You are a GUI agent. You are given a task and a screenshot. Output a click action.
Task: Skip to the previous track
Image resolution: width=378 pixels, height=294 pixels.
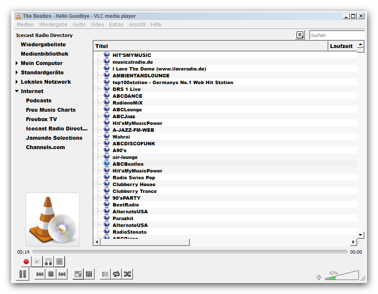pos(40,274)
